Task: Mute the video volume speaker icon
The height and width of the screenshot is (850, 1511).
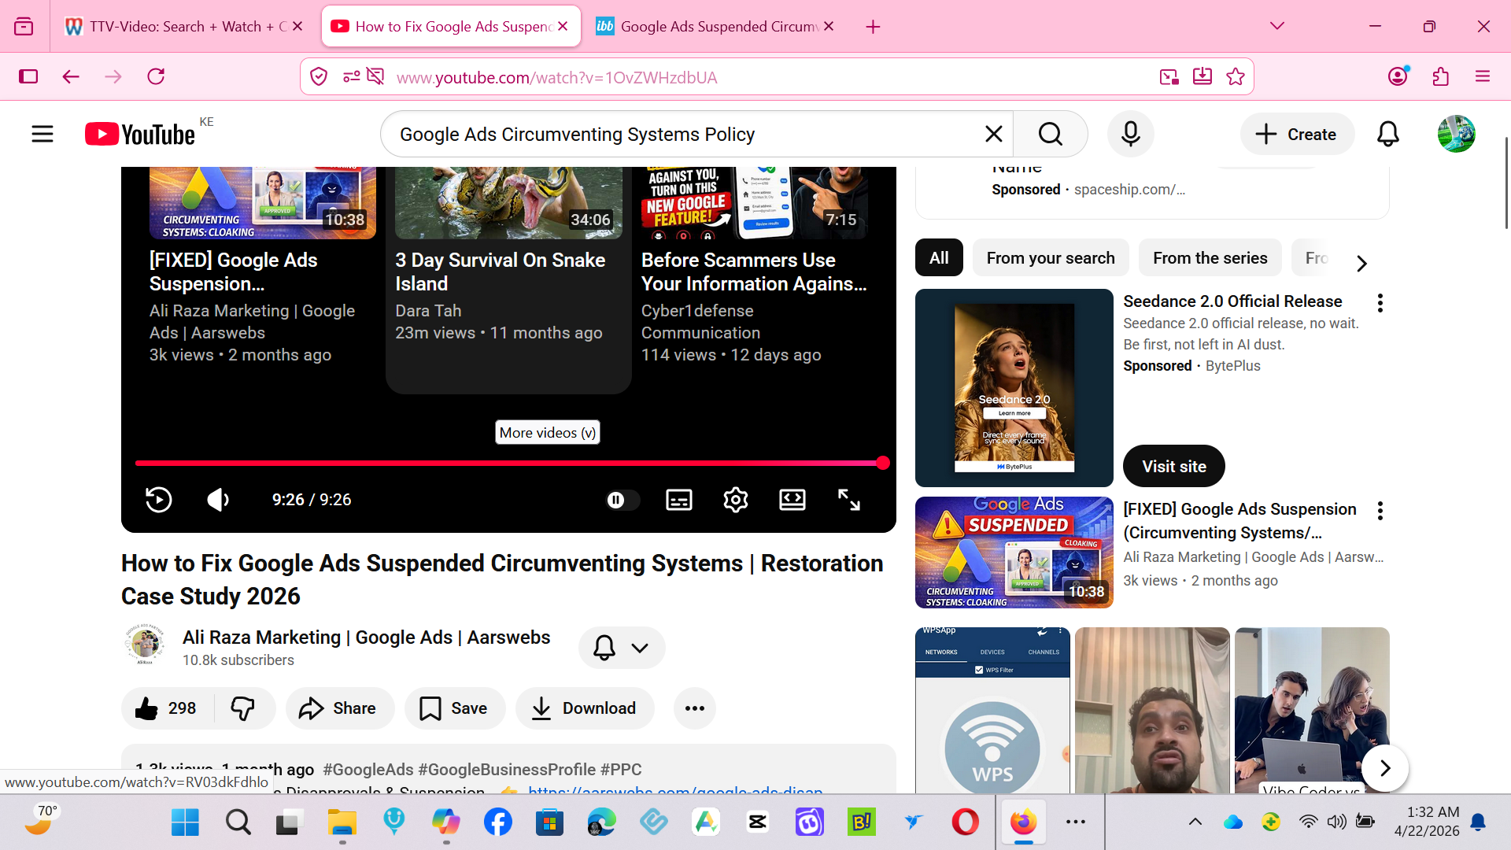Action: [218, 500]
